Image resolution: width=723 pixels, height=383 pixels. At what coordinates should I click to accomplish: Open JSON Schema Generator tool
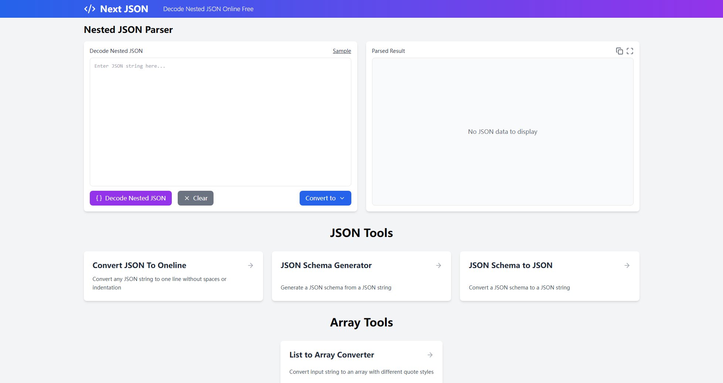click(x=326, y=265)
